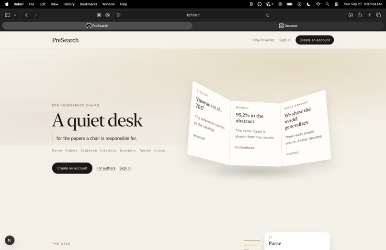Click the battery icon in menu bar
This screenshot has width=386, height=250.
(x=290, y=4)
